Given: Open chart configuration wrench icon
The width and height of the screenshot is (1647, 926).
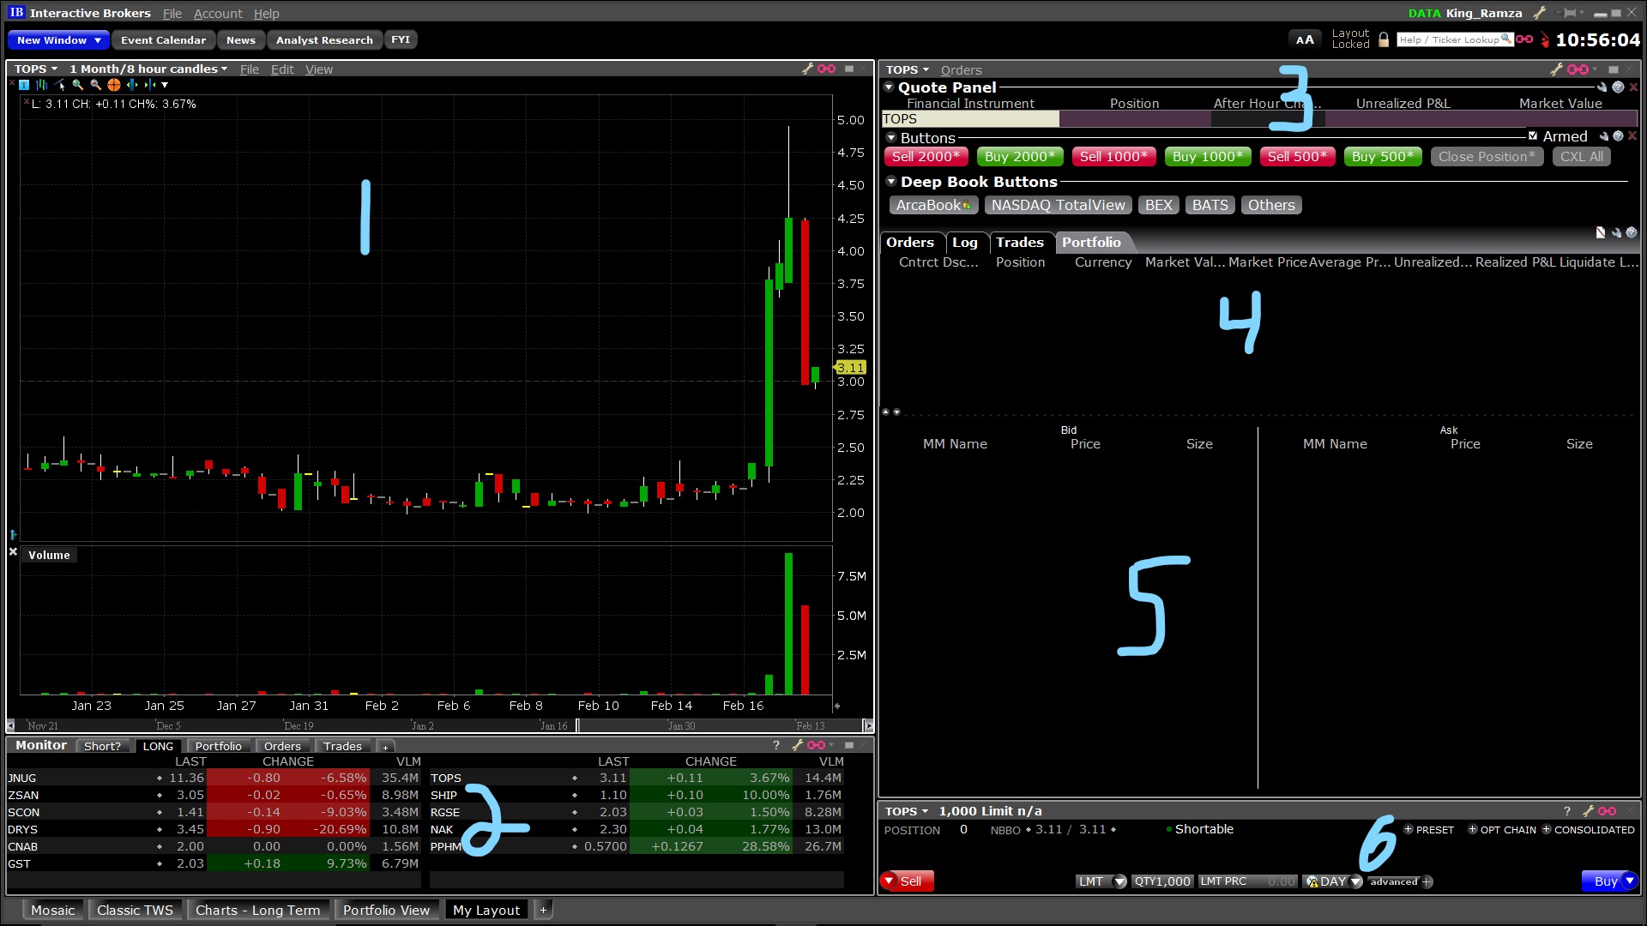Looking at the screenshot, I should pos(807,69).
